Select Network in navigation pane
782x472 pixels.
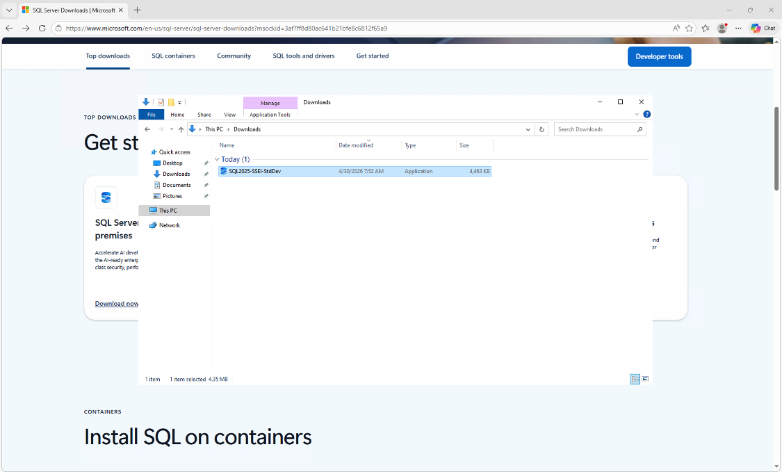pos(169,225)
